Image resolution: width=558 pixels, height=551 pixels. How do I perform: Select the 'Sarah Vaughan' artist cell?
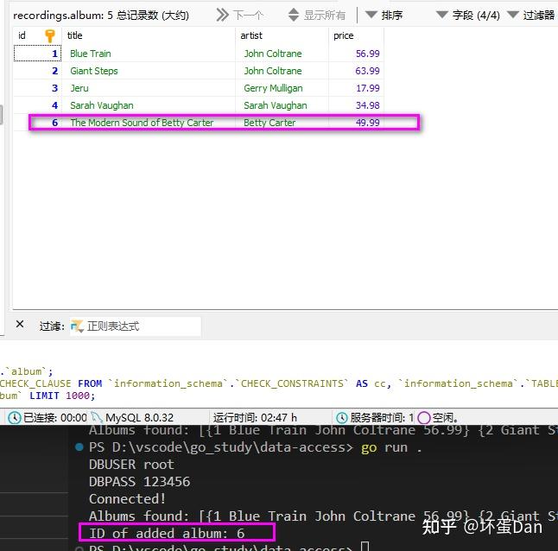click(x=282, y=105)
